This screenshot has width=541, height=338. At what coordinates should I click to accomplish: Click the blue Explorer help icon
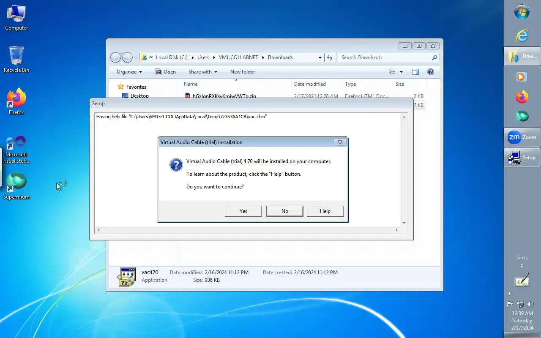click(x=431, y=72)
